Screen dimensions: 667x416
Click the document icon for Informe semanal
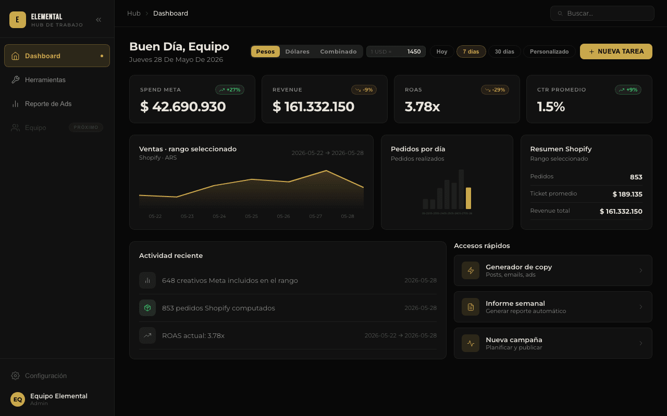(471, 307)
